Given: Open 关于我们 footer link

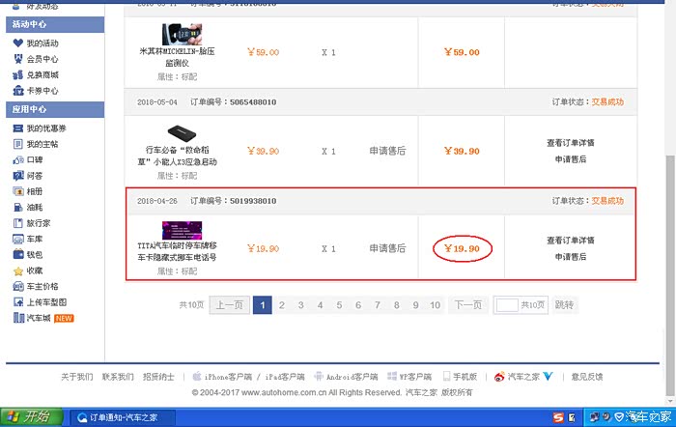Looking at the screenshot, I should pyautogui.click(x=76, y=377).
